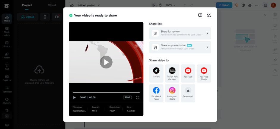This screenshot has height=129, width=280.
Task: Click the upload drop zone cloud
Action: click(39, 70)
